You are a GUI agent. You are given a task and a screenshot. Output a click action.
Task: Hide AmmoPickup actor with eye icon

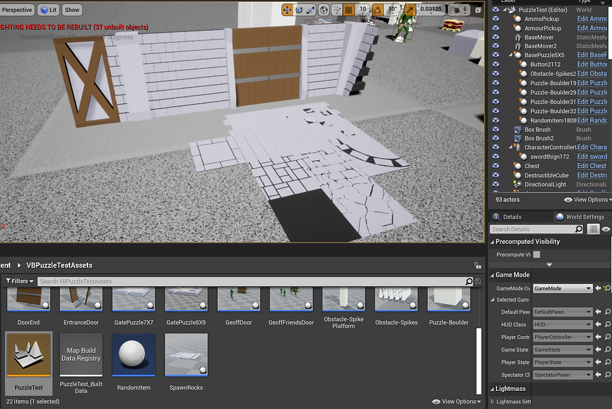coord(496,19)
